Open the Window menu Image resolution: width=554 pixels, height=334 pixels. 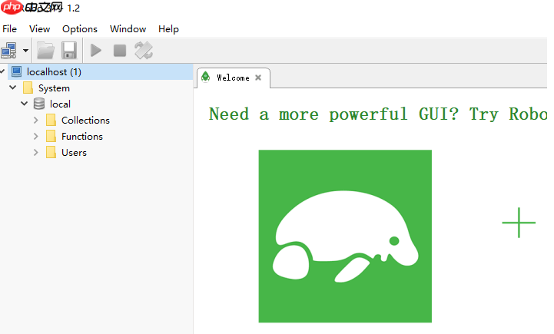128,29
